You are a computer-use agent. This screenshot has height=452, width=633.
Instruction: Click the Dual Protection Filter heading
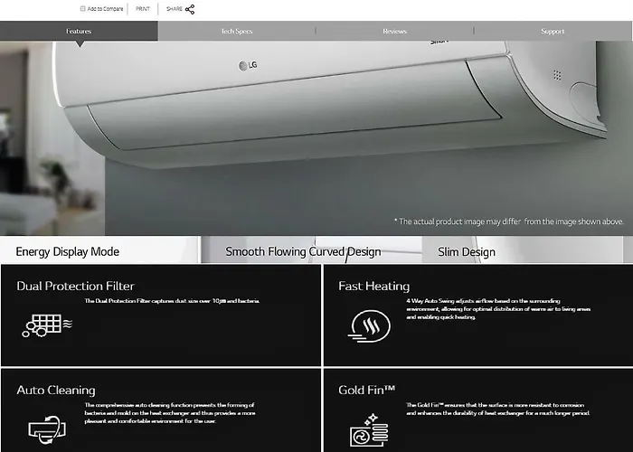pyautogui.click(x=75, y=286)
